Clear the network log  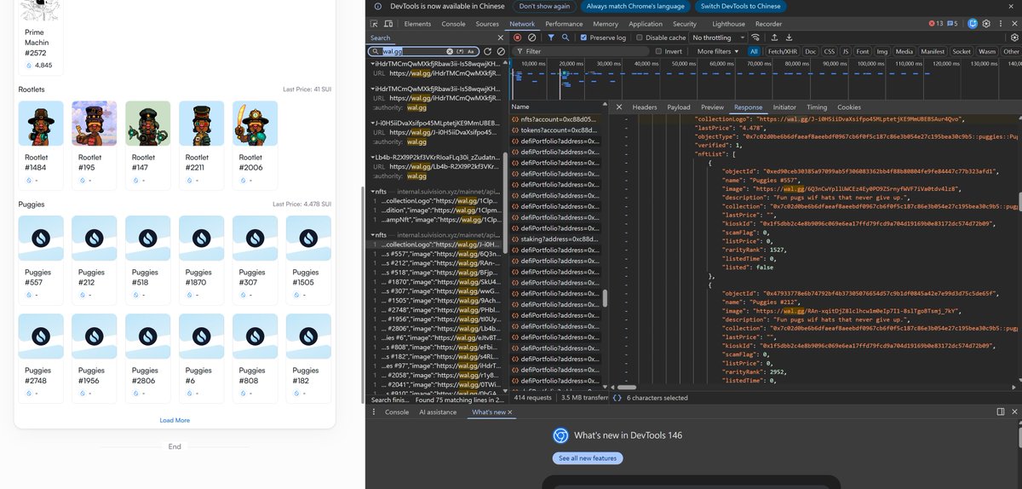[531, 37]
